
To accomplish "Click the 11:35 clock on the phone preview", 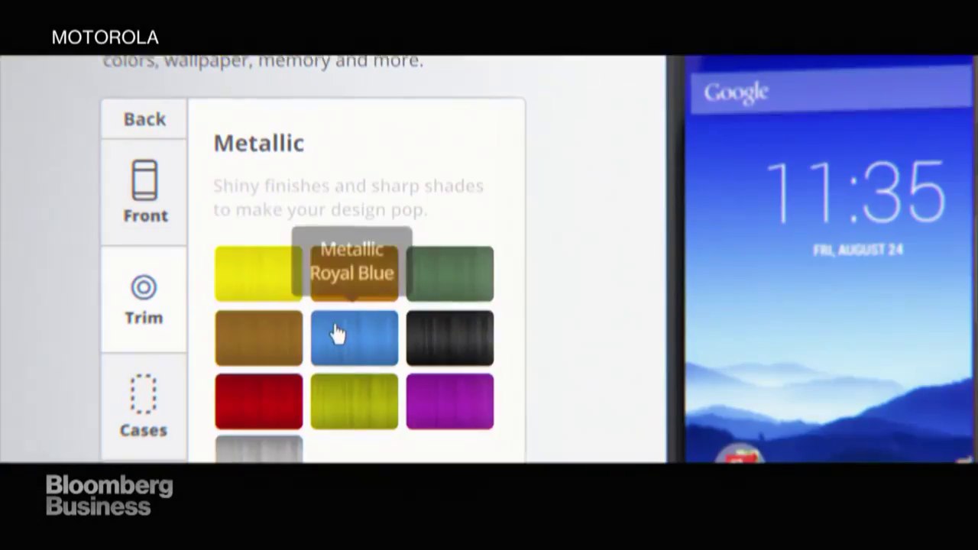I will point(856,192).
